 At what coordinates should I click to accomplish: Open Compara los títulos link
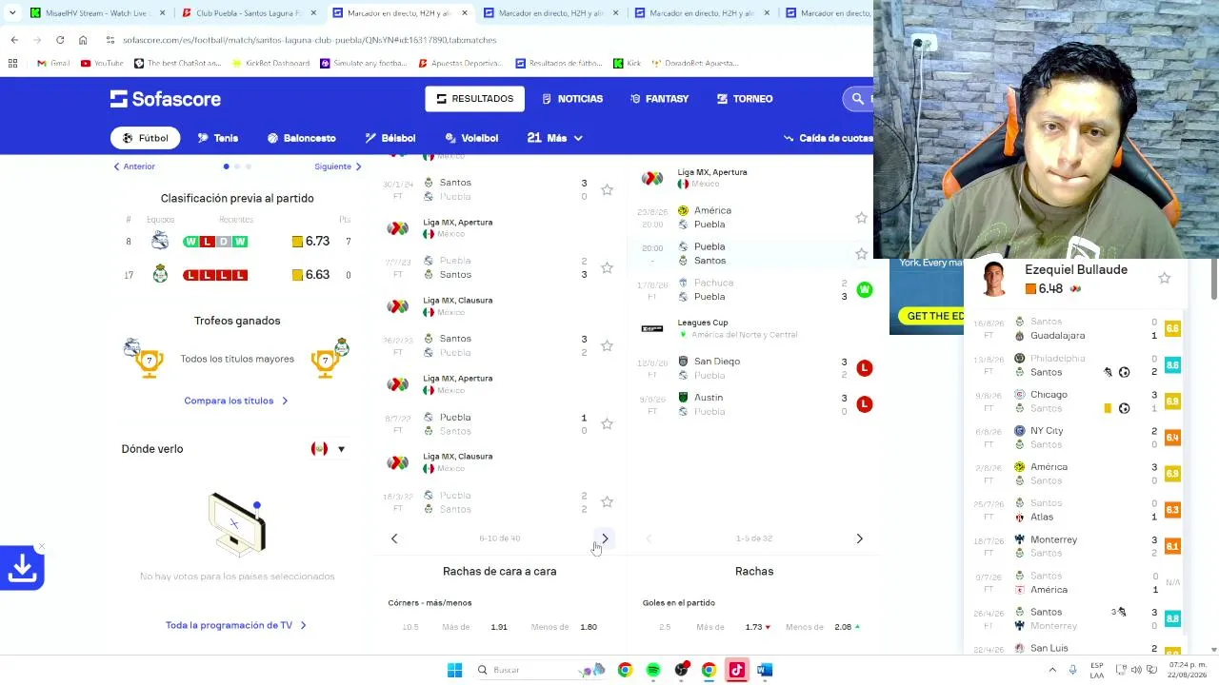[236, 401]
